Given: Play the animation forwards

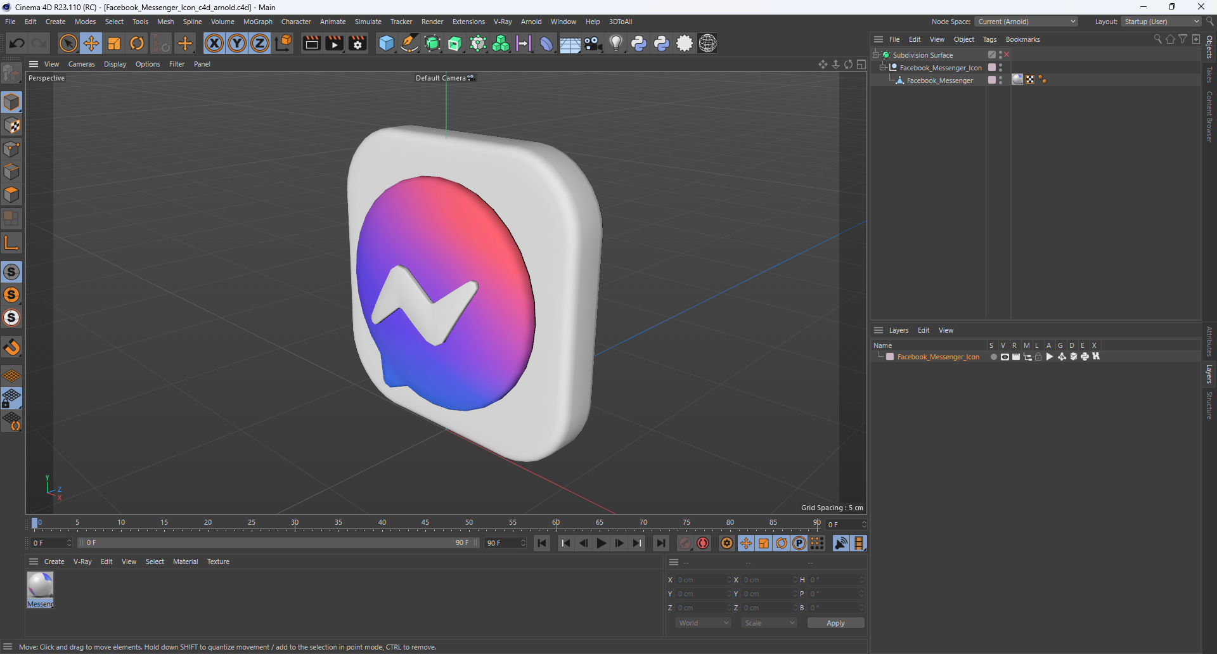Looking at the screenshot, I should 601,543.
